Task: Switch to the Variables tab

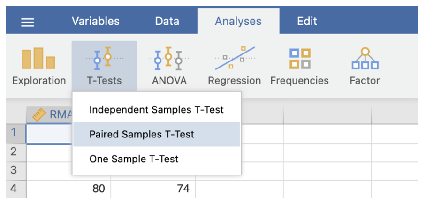Action: coord(95,21)
